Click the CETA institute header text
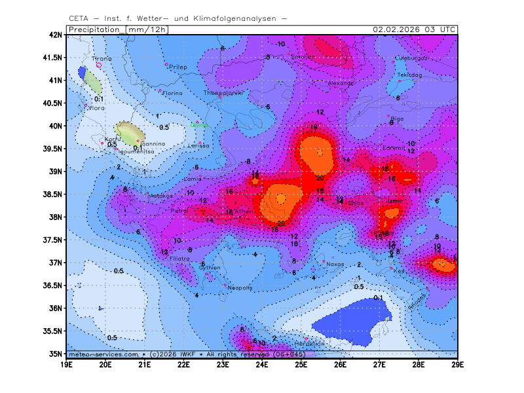This screenshot has width=524, height=393. click(x=178, y=18)
